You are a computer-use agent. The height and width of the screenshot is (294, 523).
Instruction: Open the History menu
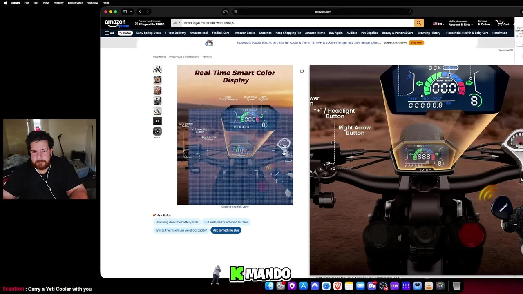(x=58, y=3)
